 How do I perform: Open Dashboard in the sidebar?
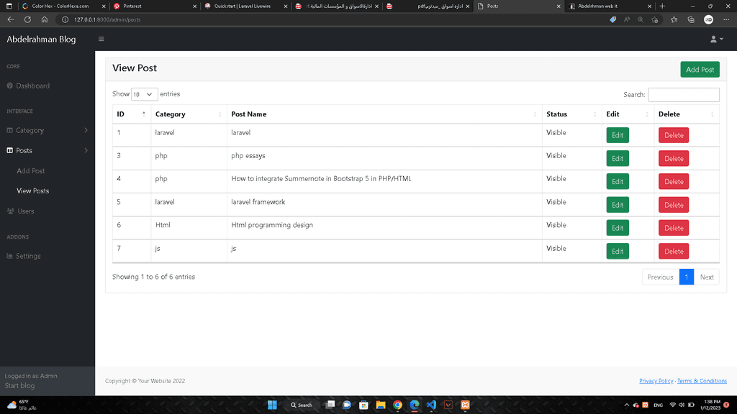(28, 86)
